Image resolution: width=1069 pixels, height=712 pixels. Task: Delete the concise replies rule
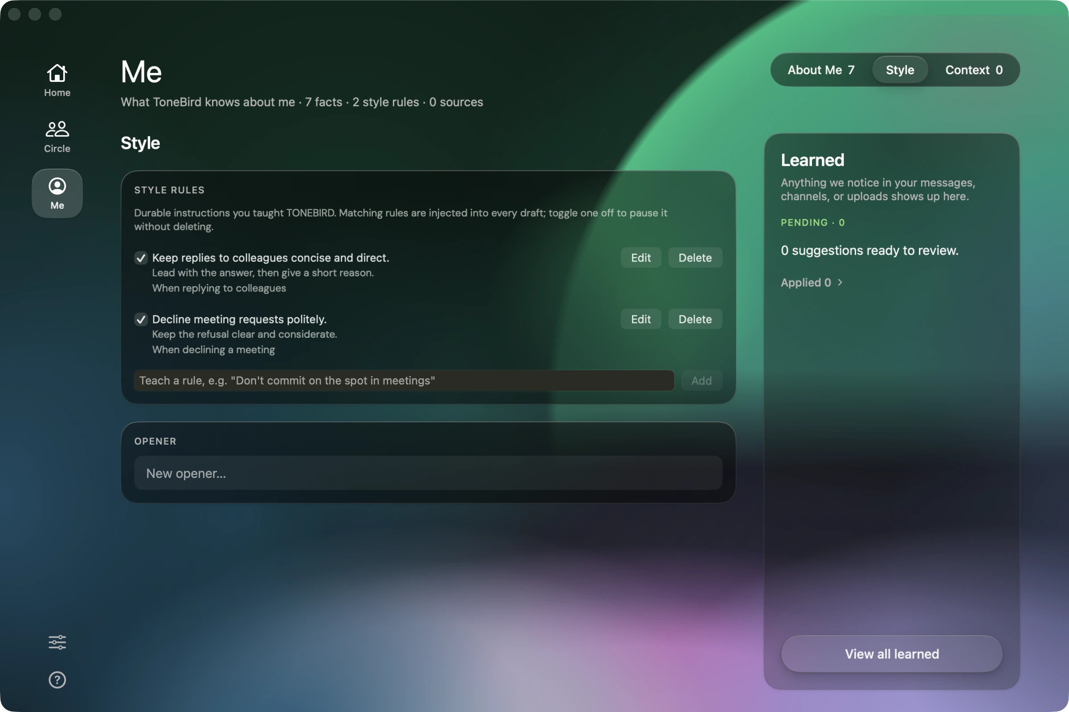pos(695,258)
